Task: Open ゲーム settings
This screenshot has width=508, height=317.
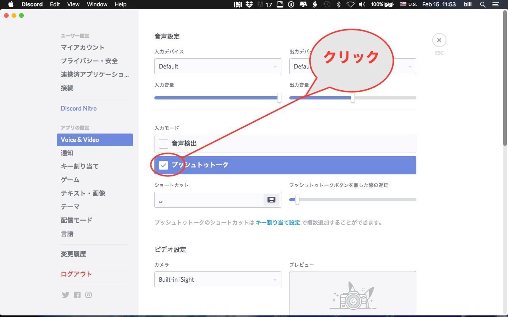Action: (70, 180)
